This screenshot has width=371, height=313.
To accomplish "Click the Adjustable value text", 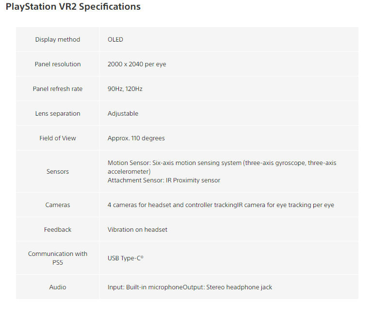I will click(x=123, y=114).
